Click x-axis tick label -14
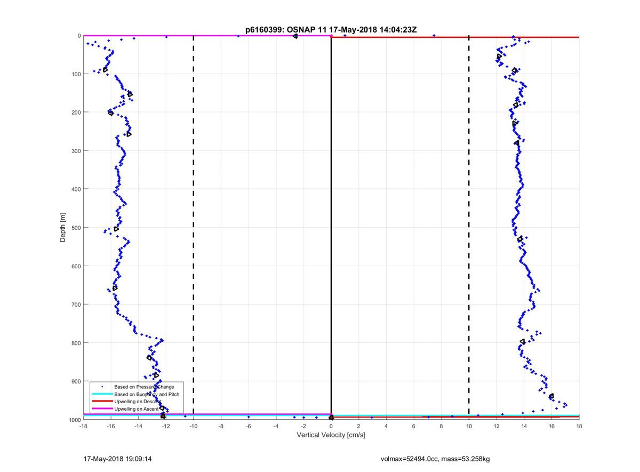This screenshot has height=472, width=640. coord(138,426)
